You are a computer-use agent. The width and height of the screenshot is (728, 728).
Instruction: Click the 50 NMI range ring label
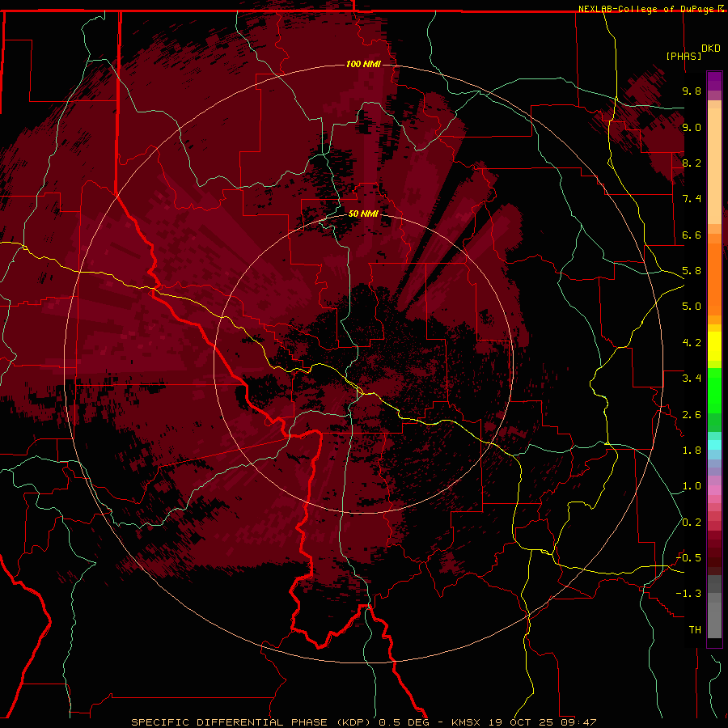coord(363,214)
